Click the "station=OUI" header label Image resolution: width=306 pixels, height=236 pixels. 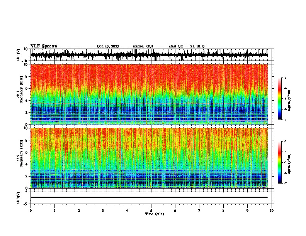coord(143,46)
